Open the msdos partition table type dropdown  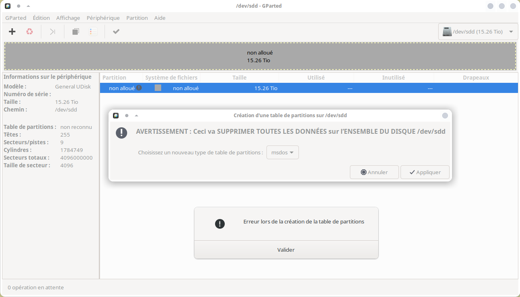point(283,152)
